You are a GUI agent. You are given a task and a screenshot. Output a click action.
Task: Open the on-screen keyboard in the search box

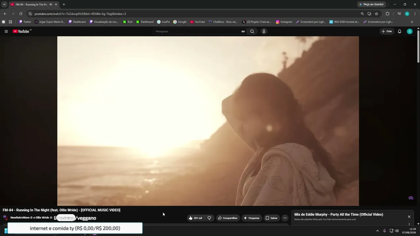243,31
